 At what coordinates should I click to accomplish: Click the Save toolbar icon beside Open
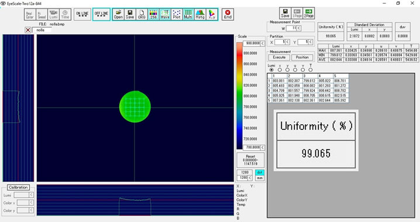click(x=130, y=15)
